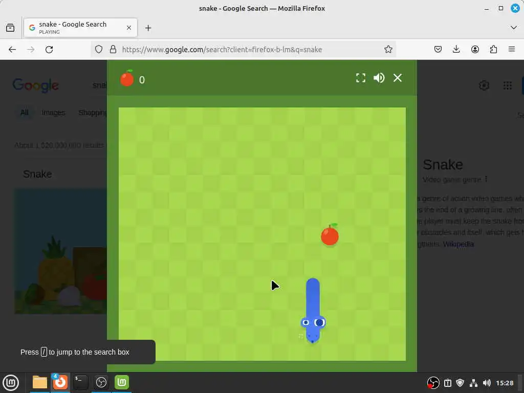Open the 15:28 clock calendar

pos(505,383)
